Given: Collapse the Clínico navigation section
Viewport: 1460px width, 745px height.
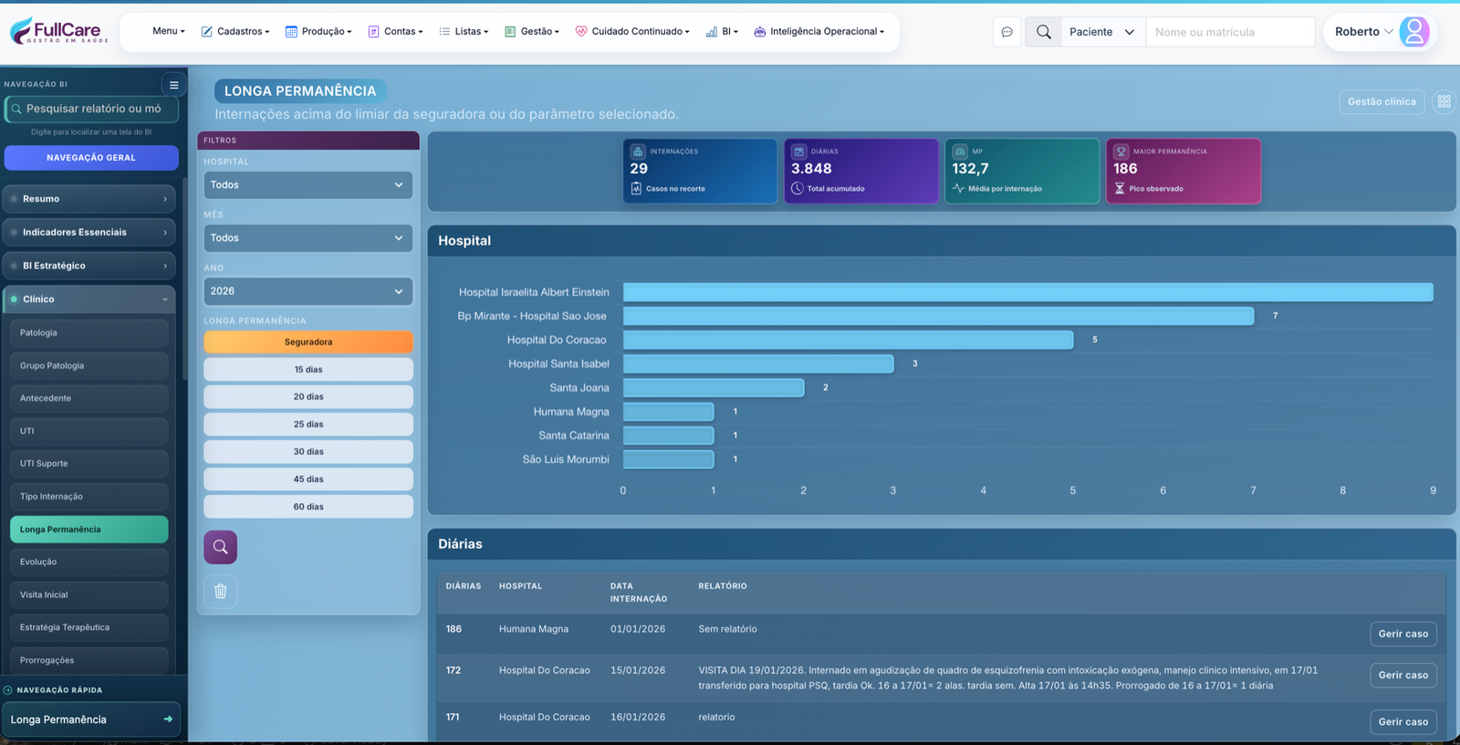Looking at the screenshot, I should point(89,299).
